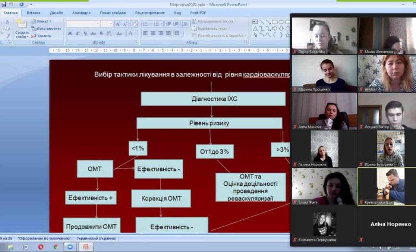Open the Макет layout dropdown
Image resolution: width=416 pixels, height=252 pixels.
click(42, 21)
